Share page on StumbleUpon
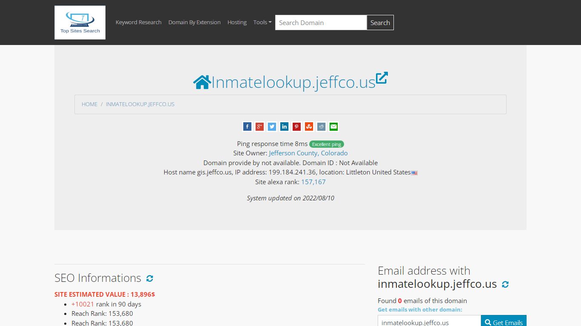581x326 pixels. 309,126
